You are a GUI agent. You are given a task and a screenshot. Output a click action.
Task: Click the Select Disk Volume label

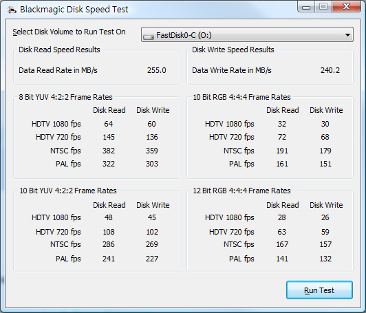point(69,32)
